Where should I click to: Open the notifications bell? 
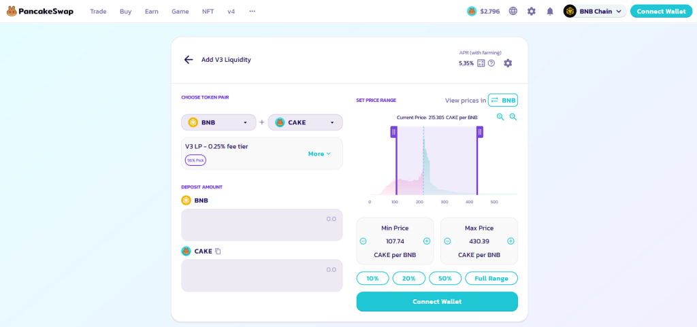point(550,12)
